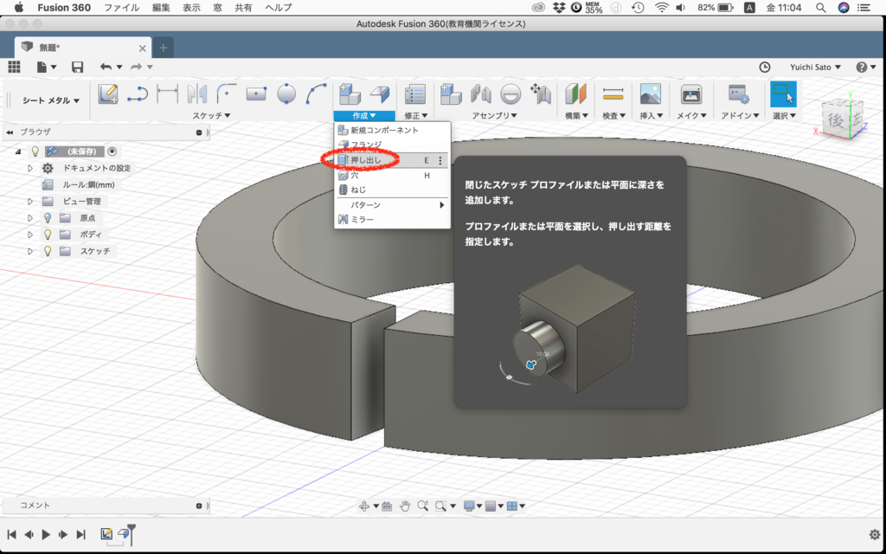Select the sketch Fillet tool
Screen dimensions: 886x554
[227, 93]
